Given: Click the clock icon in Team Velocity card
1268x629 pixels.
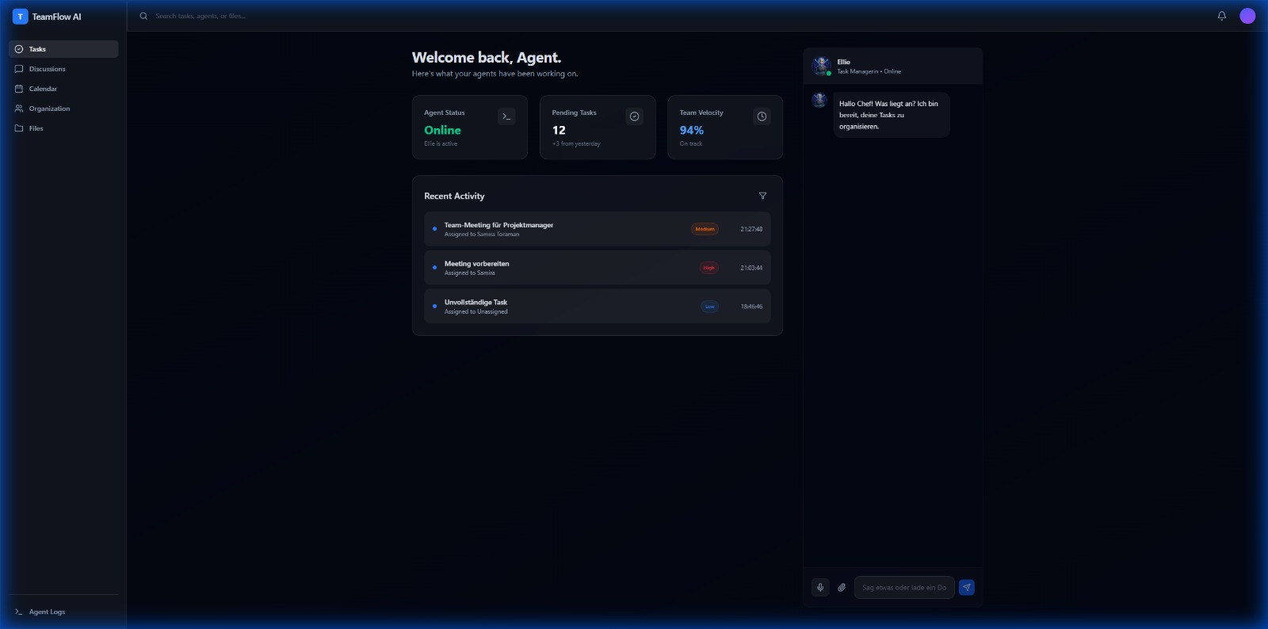Looking at the screenshot, I should tap(762, 116).
